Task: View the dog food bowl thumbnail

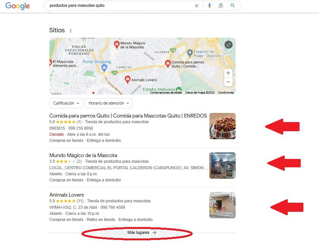Action: point(222,126)
